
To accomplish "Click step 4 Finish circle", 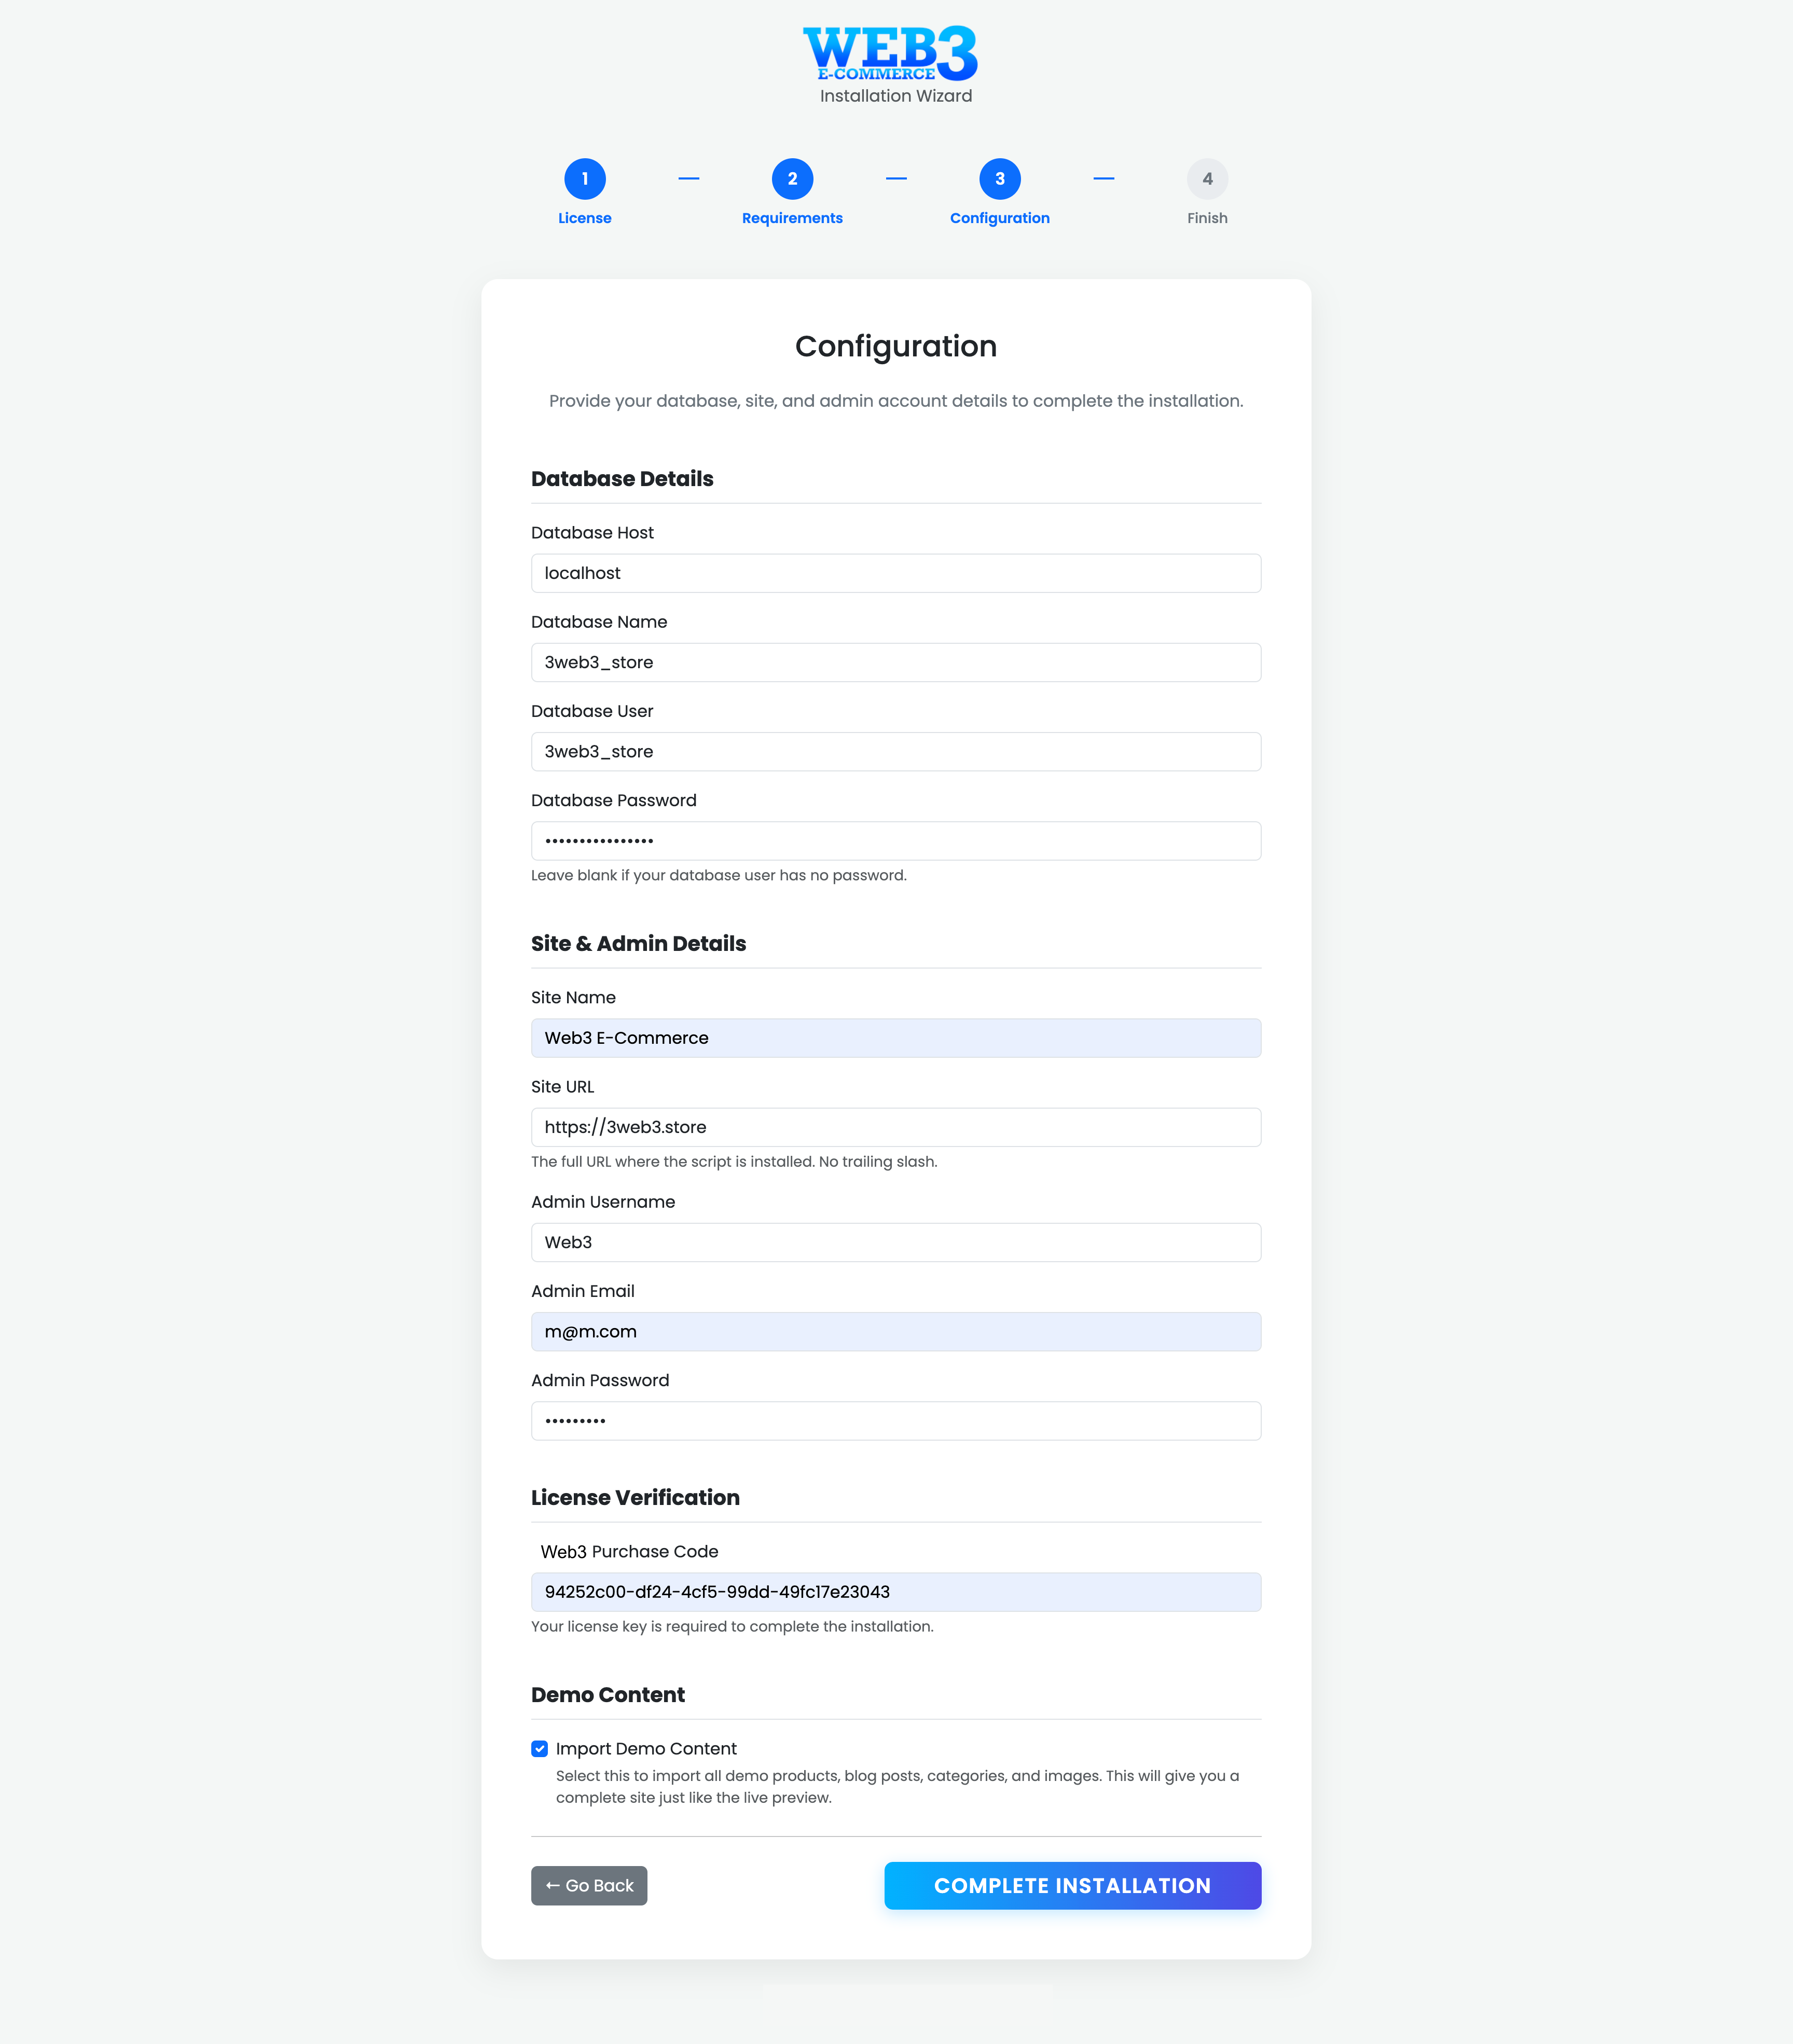I will [1207, 179].
